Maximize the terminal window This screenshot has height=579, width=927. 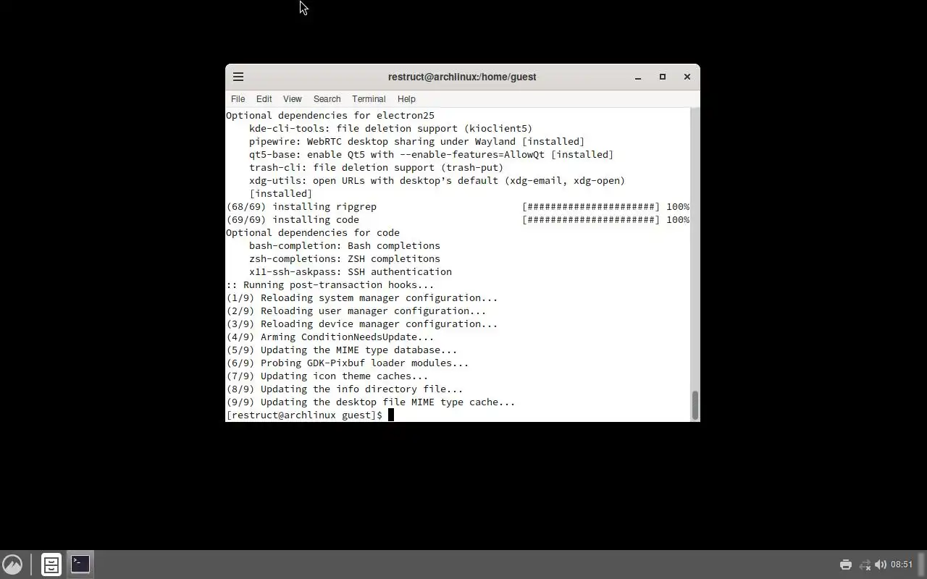point(662,77)
